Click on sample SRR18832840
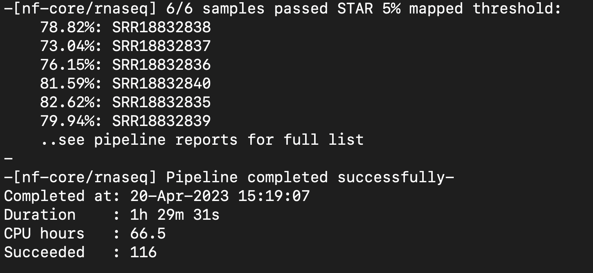The width and height of the screenshot is (593, 273). [x=161, y=84]
